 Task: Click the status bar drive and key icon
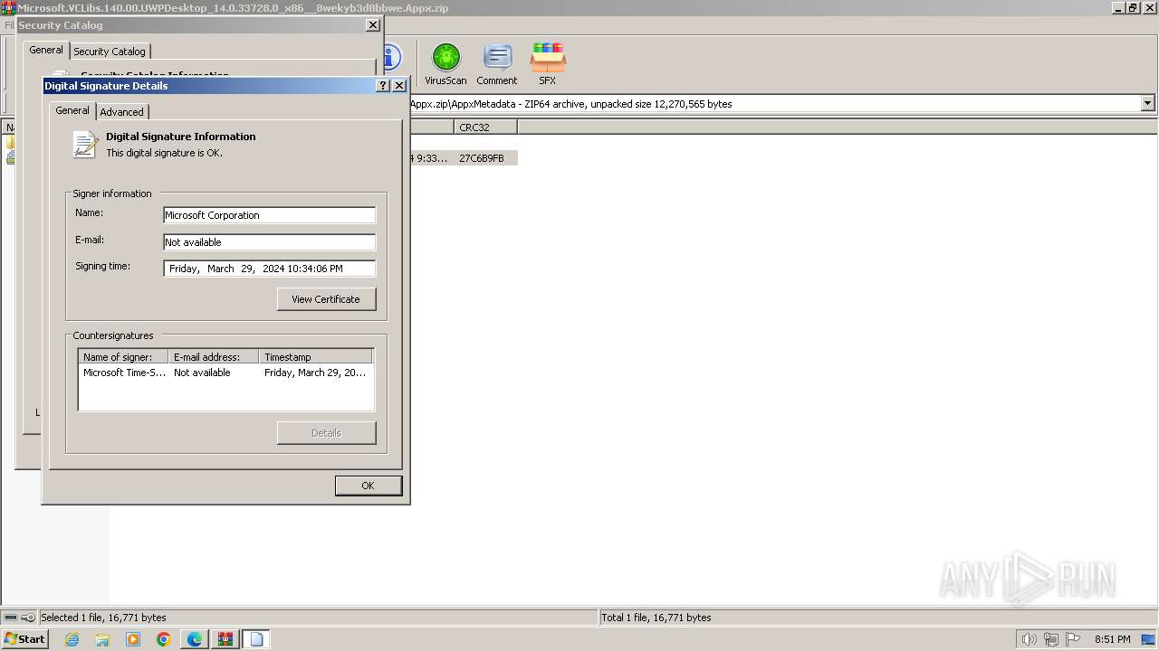click(x=19, y=618)
